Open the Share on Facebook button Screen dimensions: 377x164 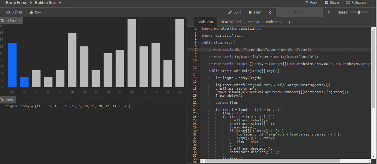[332, 3]
